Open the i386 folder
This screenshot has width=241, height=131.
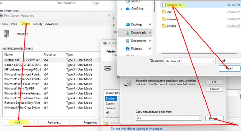(169, 12)
